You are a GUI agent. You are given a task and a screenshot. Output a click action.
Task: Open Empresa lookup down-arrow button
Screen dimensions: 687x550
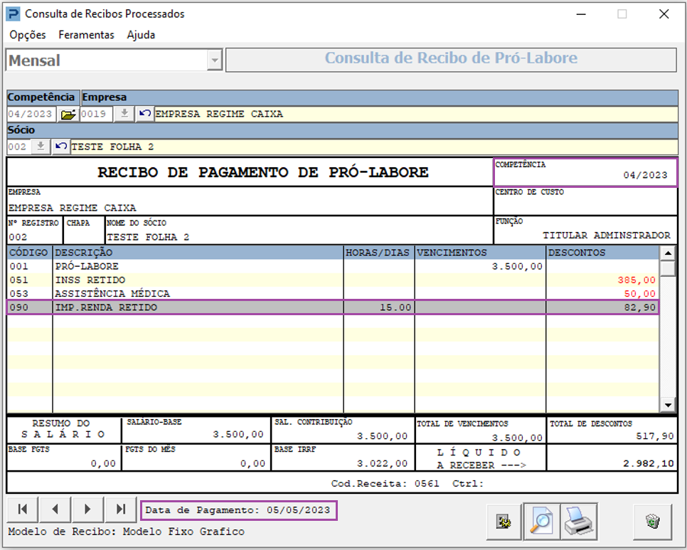(124, 114)
